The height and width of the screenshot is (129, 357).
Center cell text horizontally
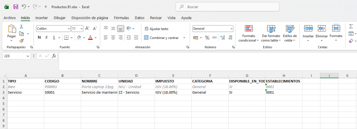coord(113,38)
